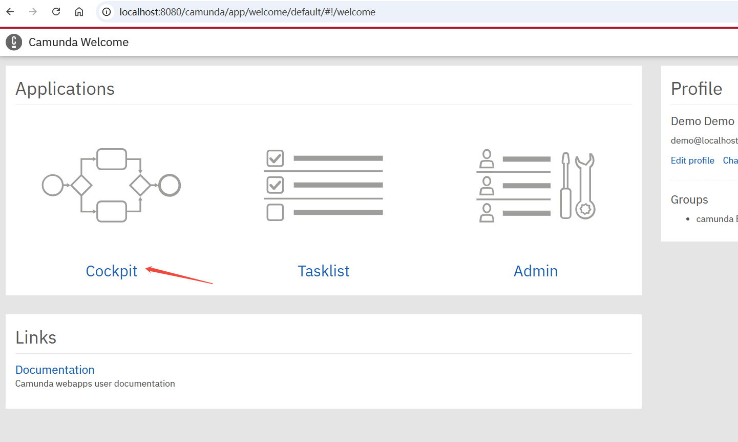This screenshot has width=738, height=442.
Task: Click the Applications heading
Action: click(65, 89)
